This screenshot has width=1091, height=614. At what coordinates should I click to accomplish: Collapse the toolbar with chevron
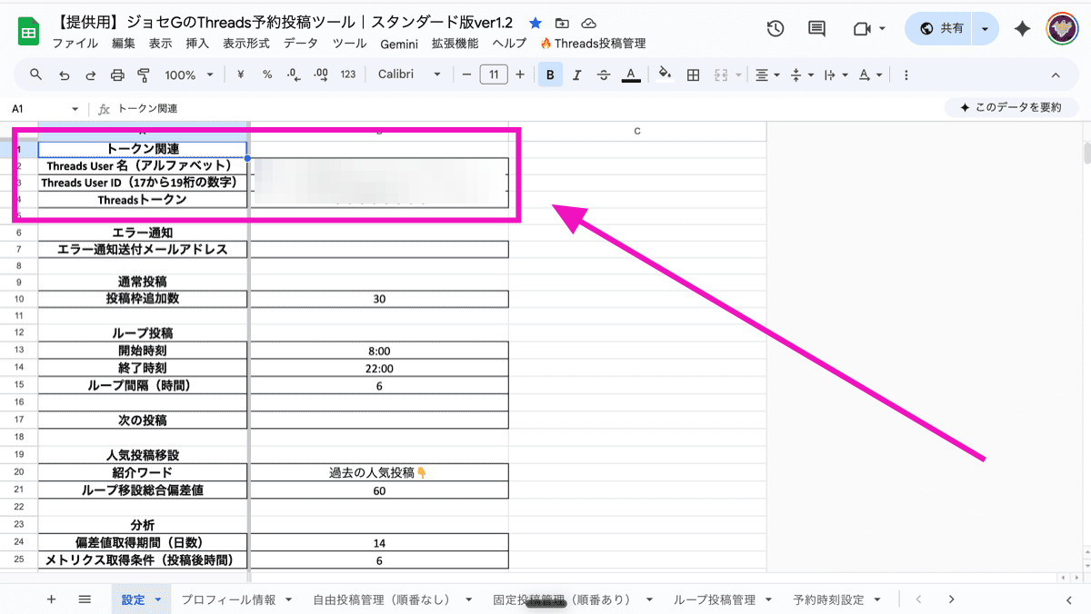1056,74
